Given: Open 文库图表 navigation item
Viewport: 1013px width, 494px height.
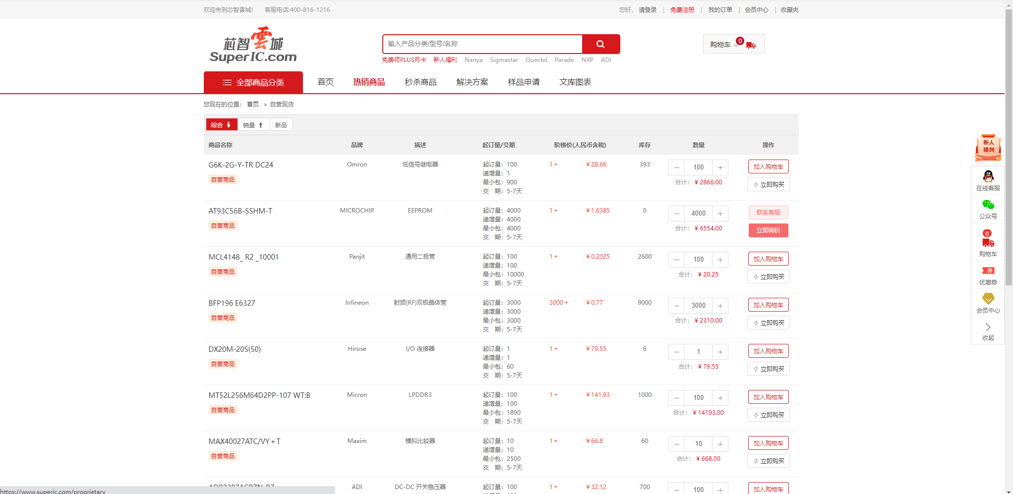Looking at the screenshot, I should pos(575,82).
